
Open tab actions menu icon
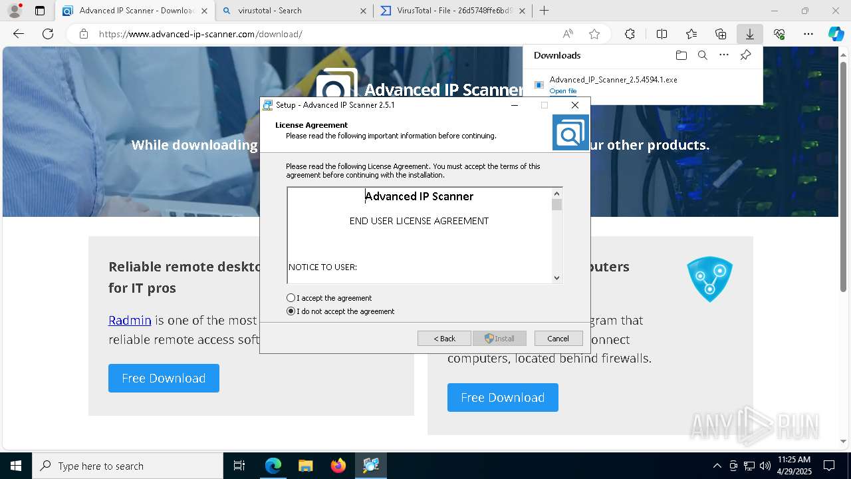40,11
